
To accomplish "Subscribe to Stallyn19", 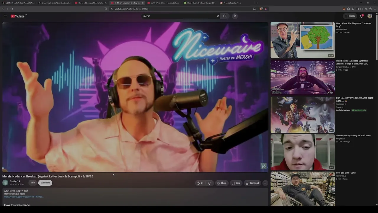I will click(45, 183).
